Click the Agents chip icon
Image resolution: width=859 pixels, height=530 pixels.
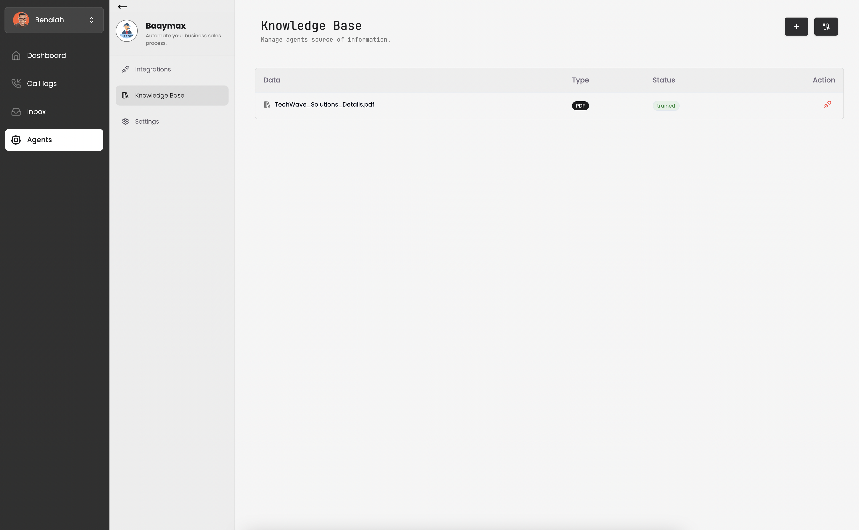pyautogui.click(x=16, y=140)
